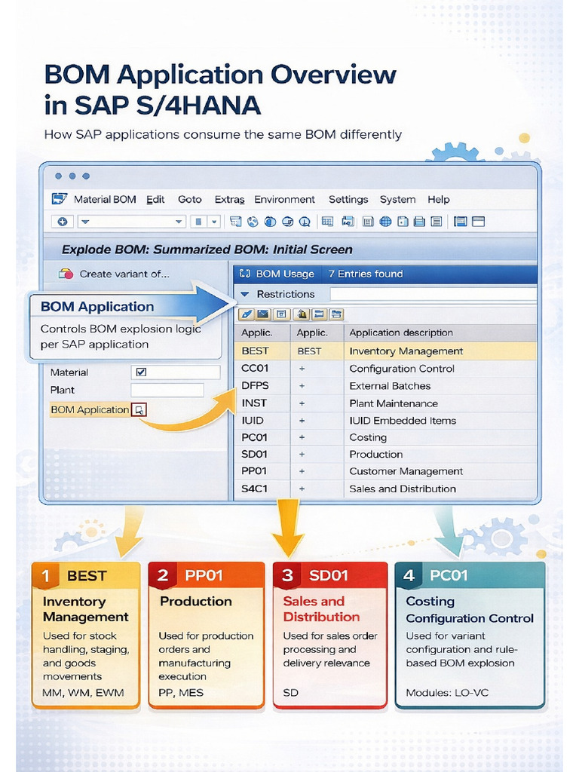
Task: Open search help beside BOM Application field
Action: [139, 409]
